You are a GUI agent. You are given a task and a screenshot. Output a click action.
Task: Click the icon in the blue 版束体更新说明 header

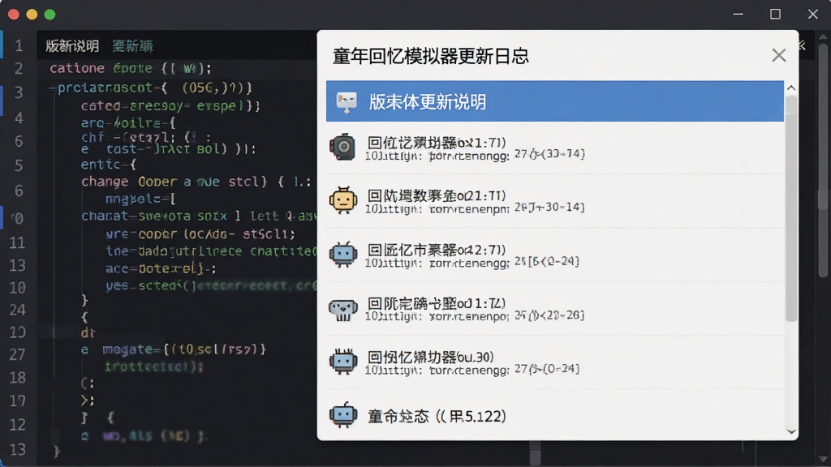[347, 101]
